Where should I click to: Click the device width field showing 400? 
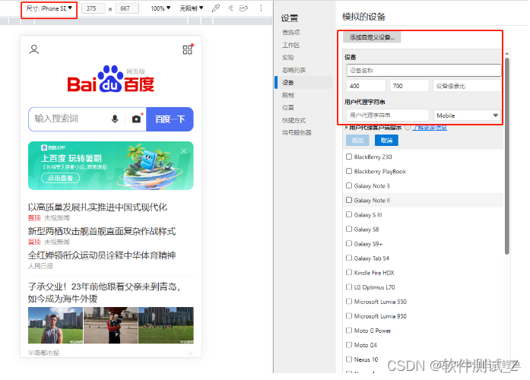point(366,86)
